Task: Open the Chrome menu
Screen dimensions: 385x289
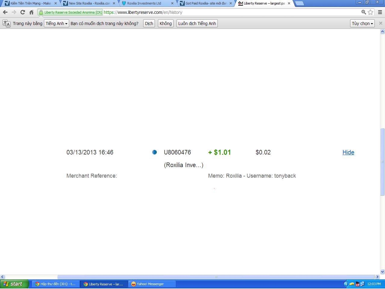Action: coord(380,12)
